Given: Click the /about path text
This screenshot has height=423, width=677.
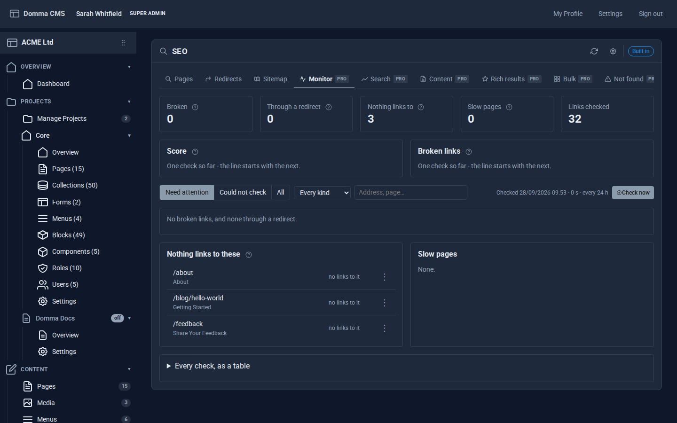Looking at the screenshot, I should [183, 273].
